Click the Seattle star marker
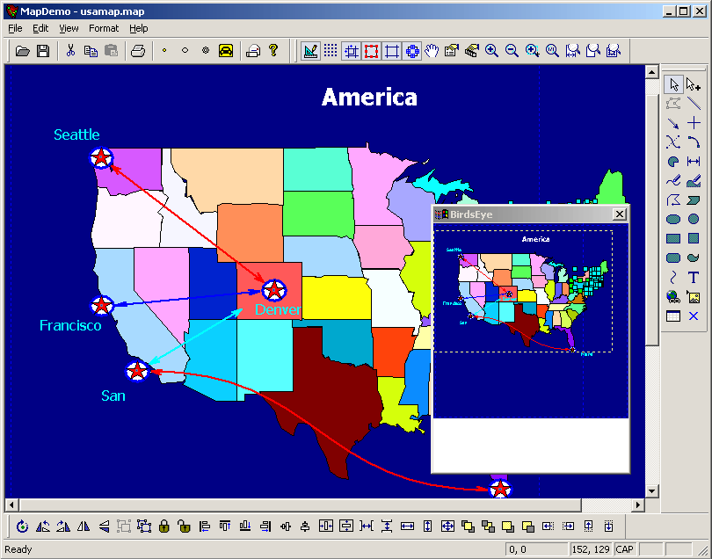 coord(102,157)
